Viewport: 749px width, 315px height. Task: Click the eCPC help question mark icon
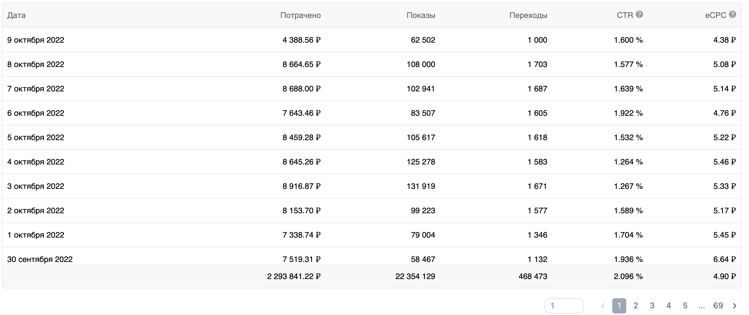pyautogui.click(x=733, y=15)
